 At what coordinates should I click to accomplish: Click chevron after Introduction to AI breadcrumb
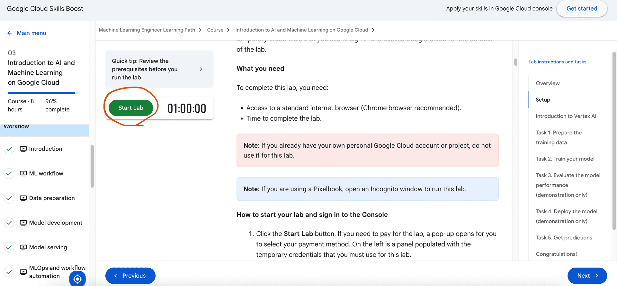(x=373, y=30)
